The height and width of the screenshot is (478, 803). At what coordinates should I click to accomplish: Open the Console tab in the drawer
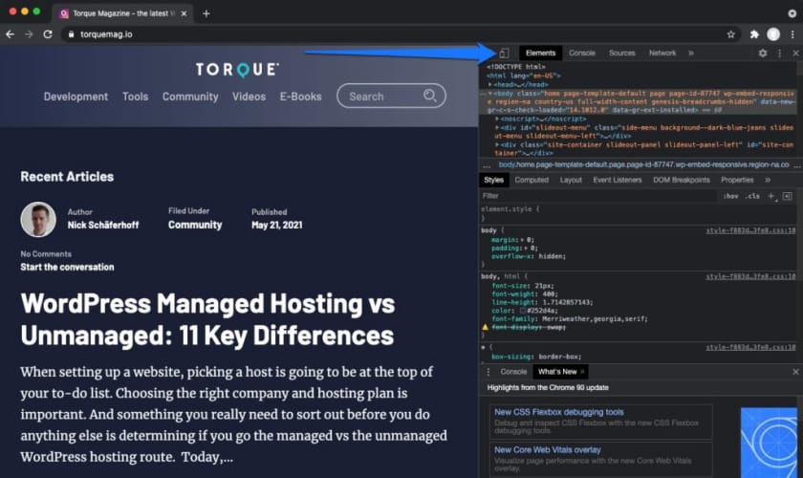click(513, 372)
